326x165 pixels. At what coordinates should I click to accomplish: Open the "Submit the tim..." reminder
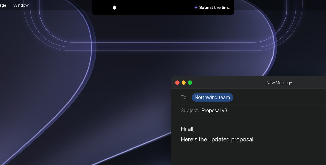click(213, 8)
